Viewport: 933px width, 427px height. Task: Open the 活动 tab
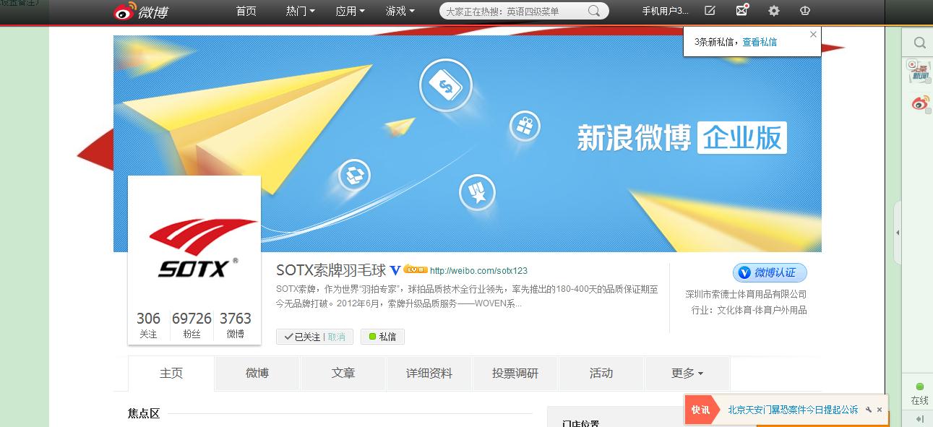(x=601, y=374)
